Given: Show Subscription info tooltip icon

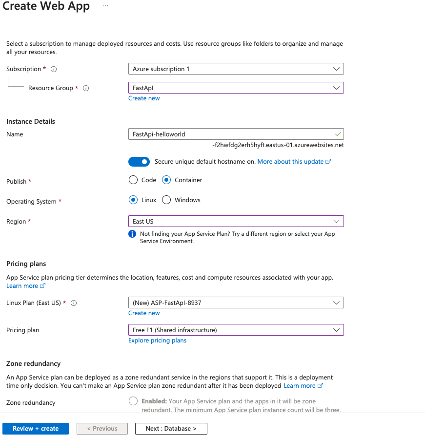Looking at the screenshot, I should 54,69.
